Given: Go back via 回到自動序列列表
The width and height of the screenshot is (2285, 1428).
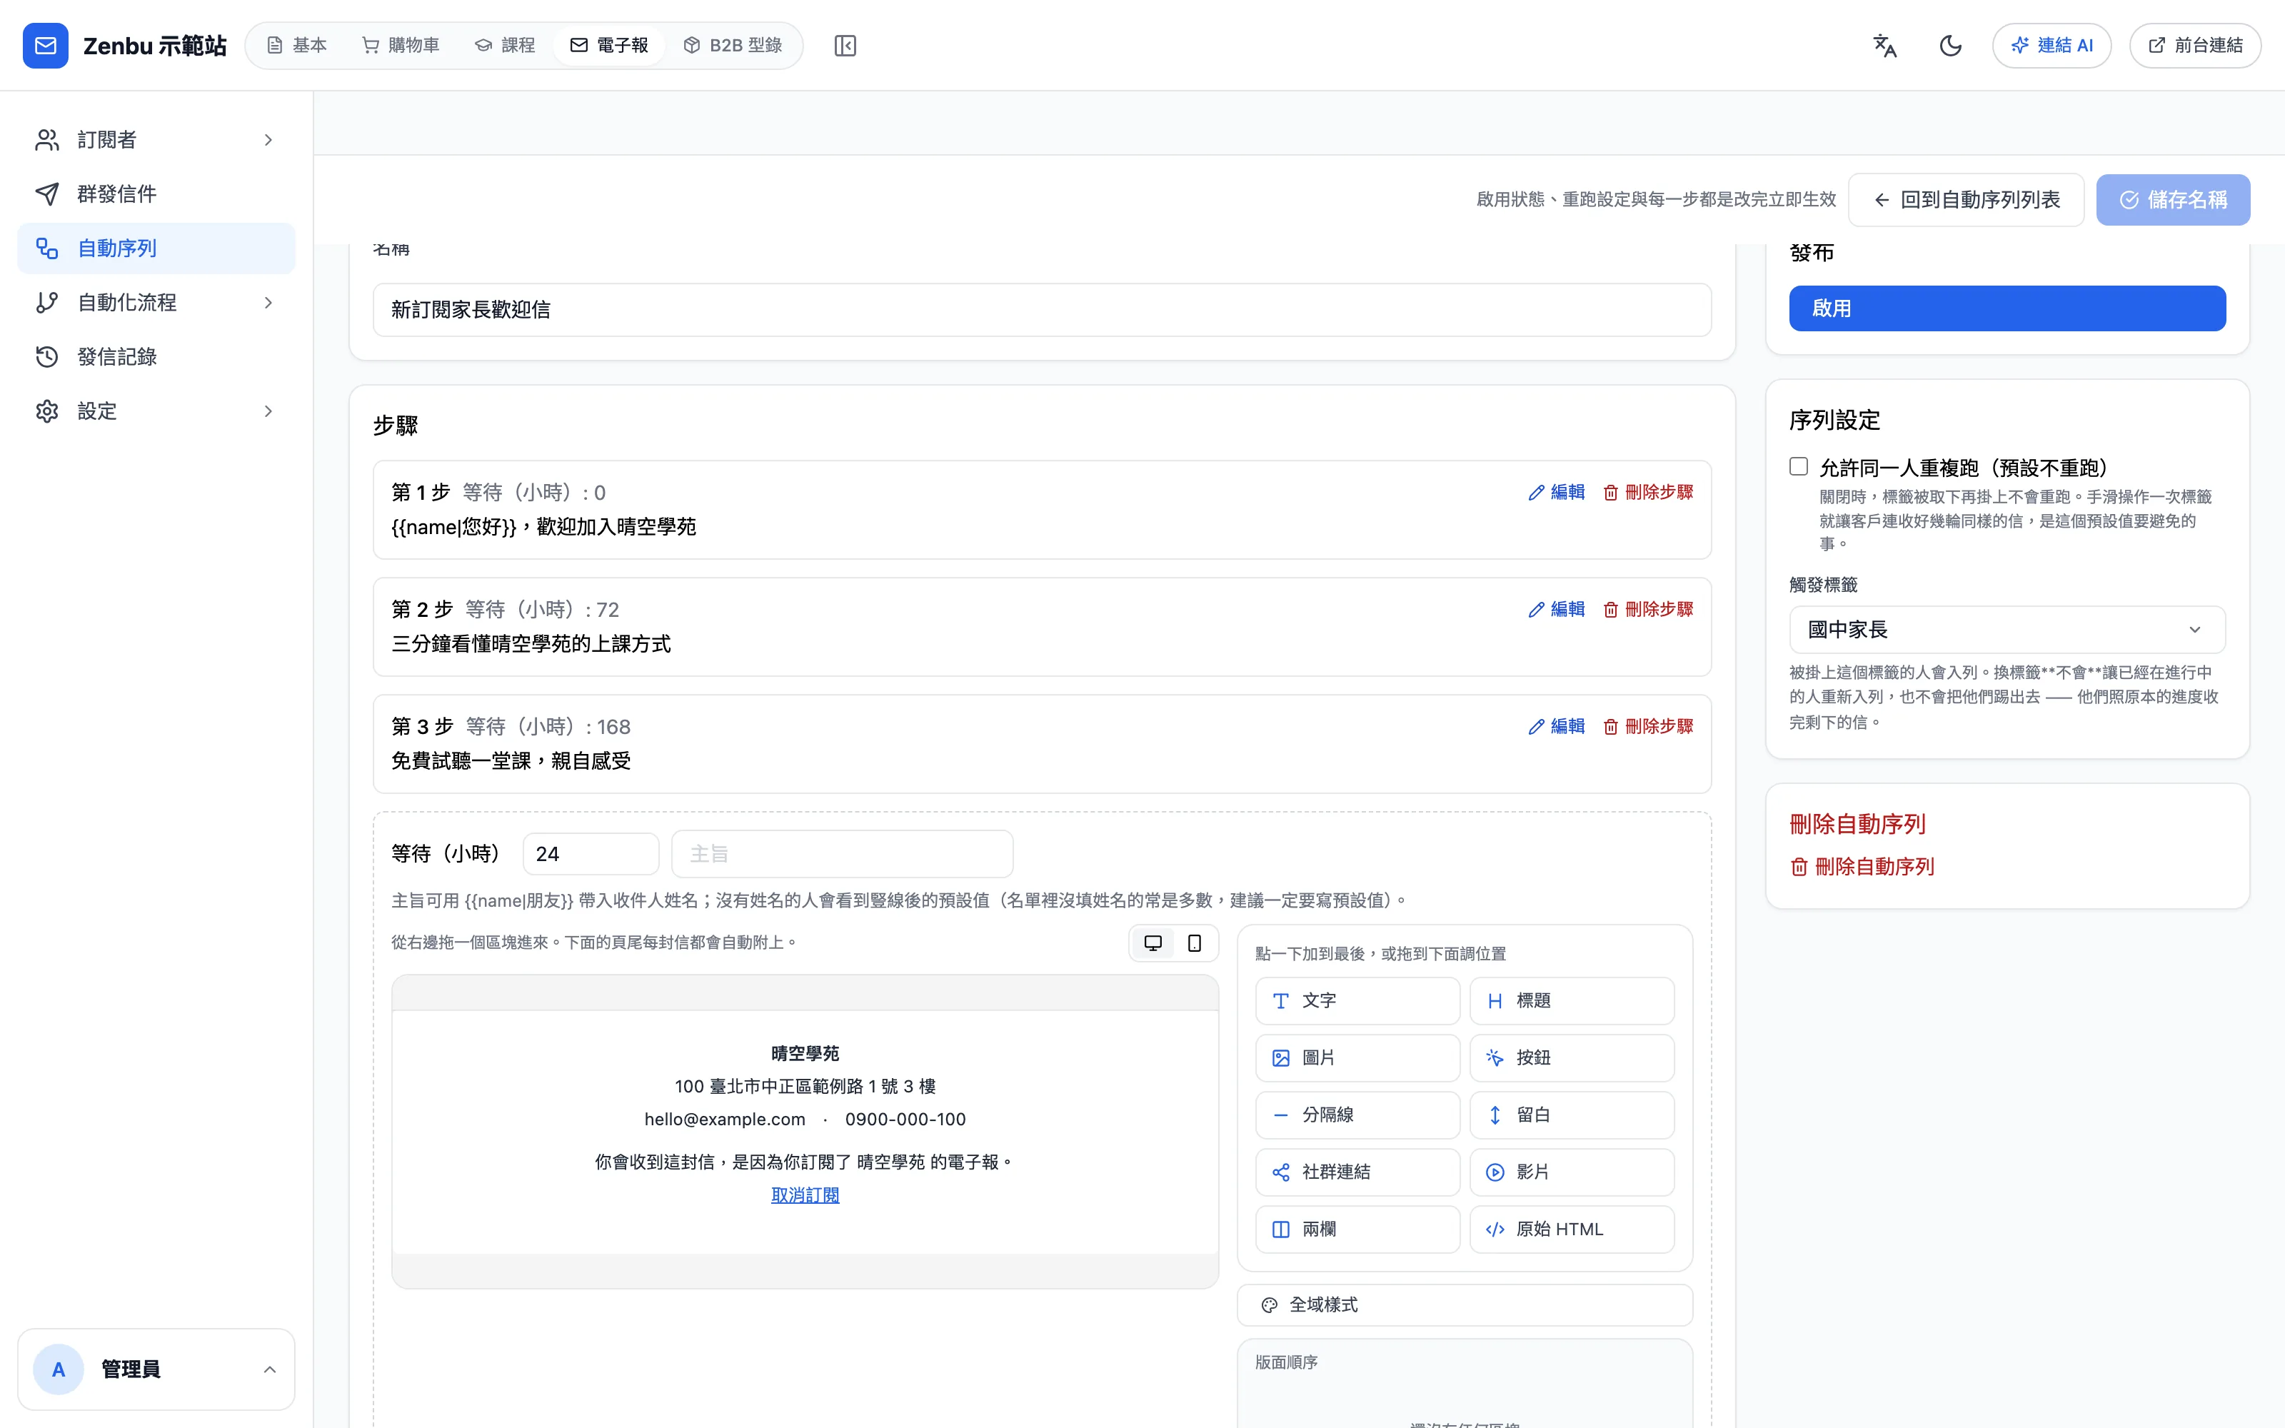Looking at the screenshot, I should tap(1966, 199).
